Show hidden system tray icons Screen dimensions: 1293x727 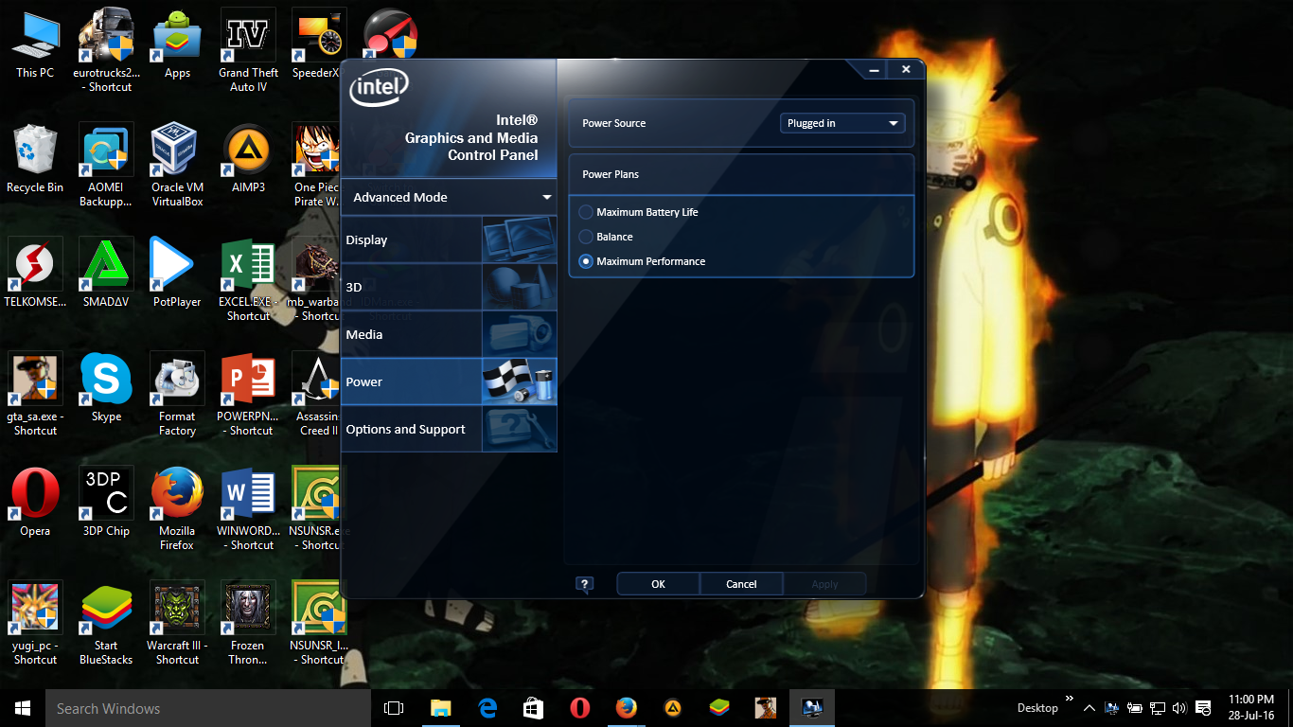pos(1089,708)
